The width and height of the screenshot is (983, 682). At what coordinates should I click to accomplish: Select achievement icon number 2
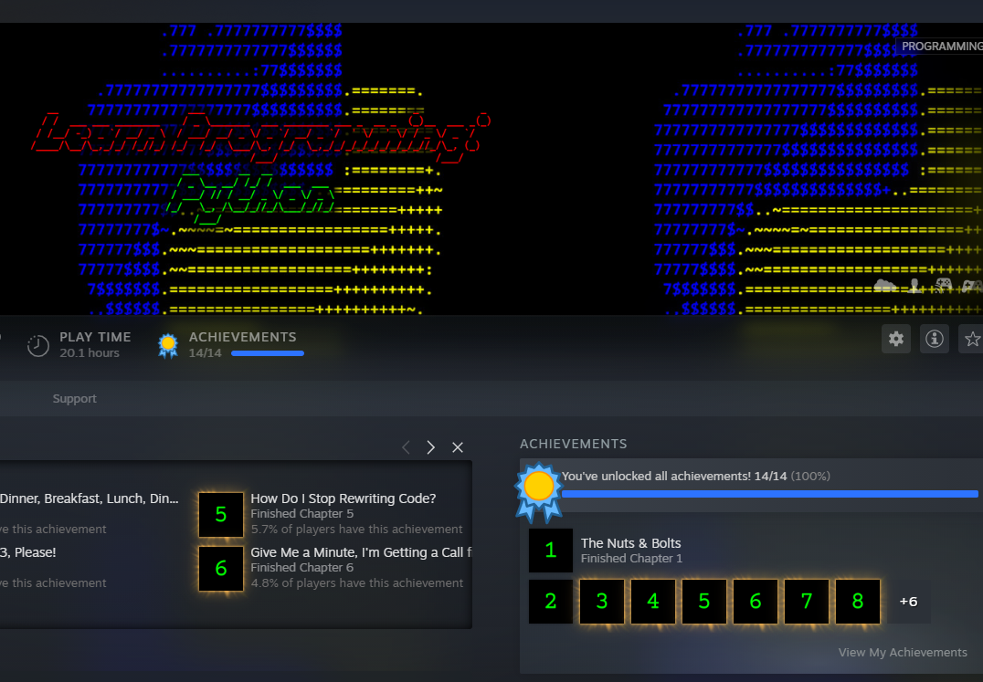pyautogui.click(x=551, y=602)
